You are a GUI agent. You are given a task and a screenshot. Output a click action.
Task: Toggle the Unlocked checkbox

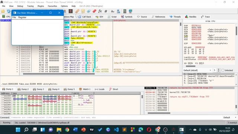tap(223, 70)
